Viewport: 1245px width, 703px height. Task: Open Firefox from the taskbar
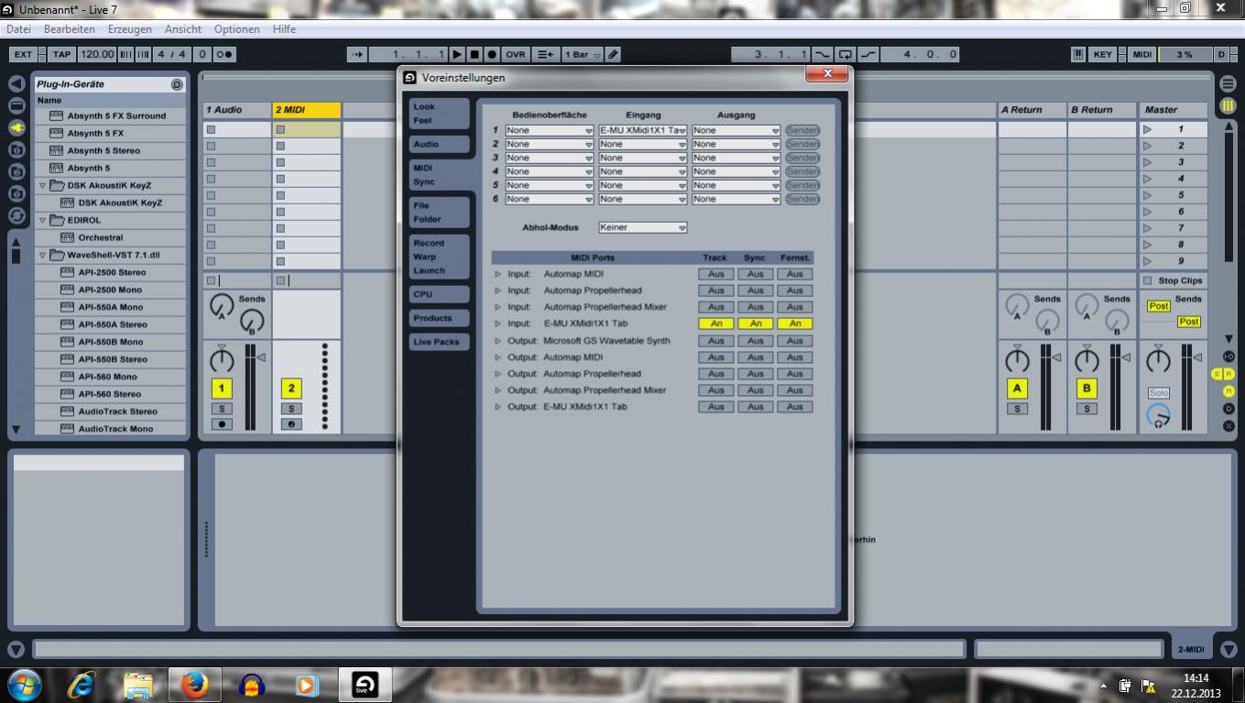pos(194,685)
